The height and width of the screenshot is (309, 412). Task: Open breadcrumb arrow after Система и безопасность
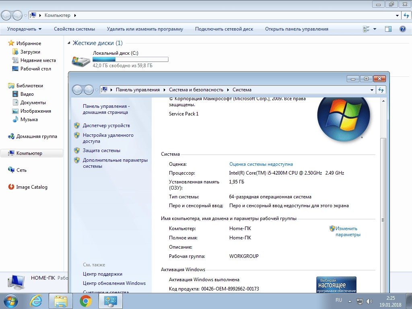coord(228,90)
